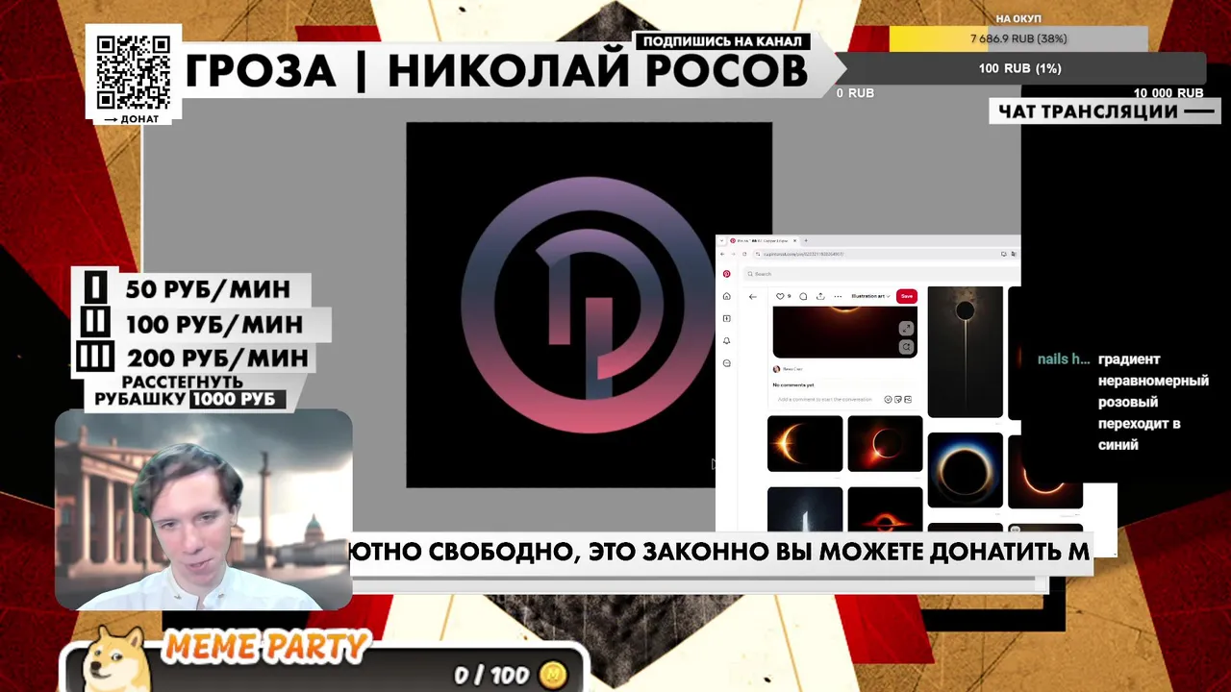
Task: Click the large gradient logo image
Action: pyautogui.click(x=589, y=305)
